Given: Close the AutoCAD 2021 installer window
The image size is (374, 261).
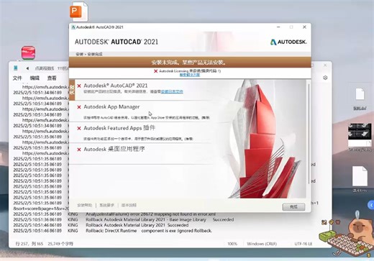Looking at the screenshot, I should 304,27.
